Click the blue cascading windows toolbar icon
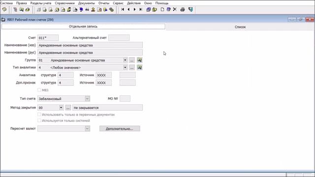 click(x=149, y=9)
